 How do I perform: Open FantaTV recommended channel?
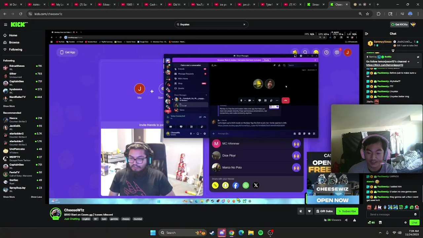pos(22,174)
